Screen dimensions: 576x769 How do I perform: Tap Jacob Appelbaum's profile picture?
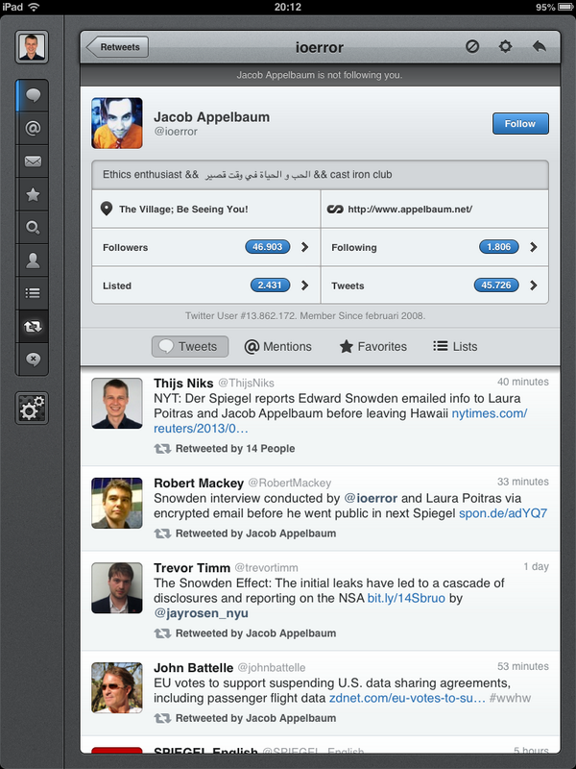(x=116, y=123)
